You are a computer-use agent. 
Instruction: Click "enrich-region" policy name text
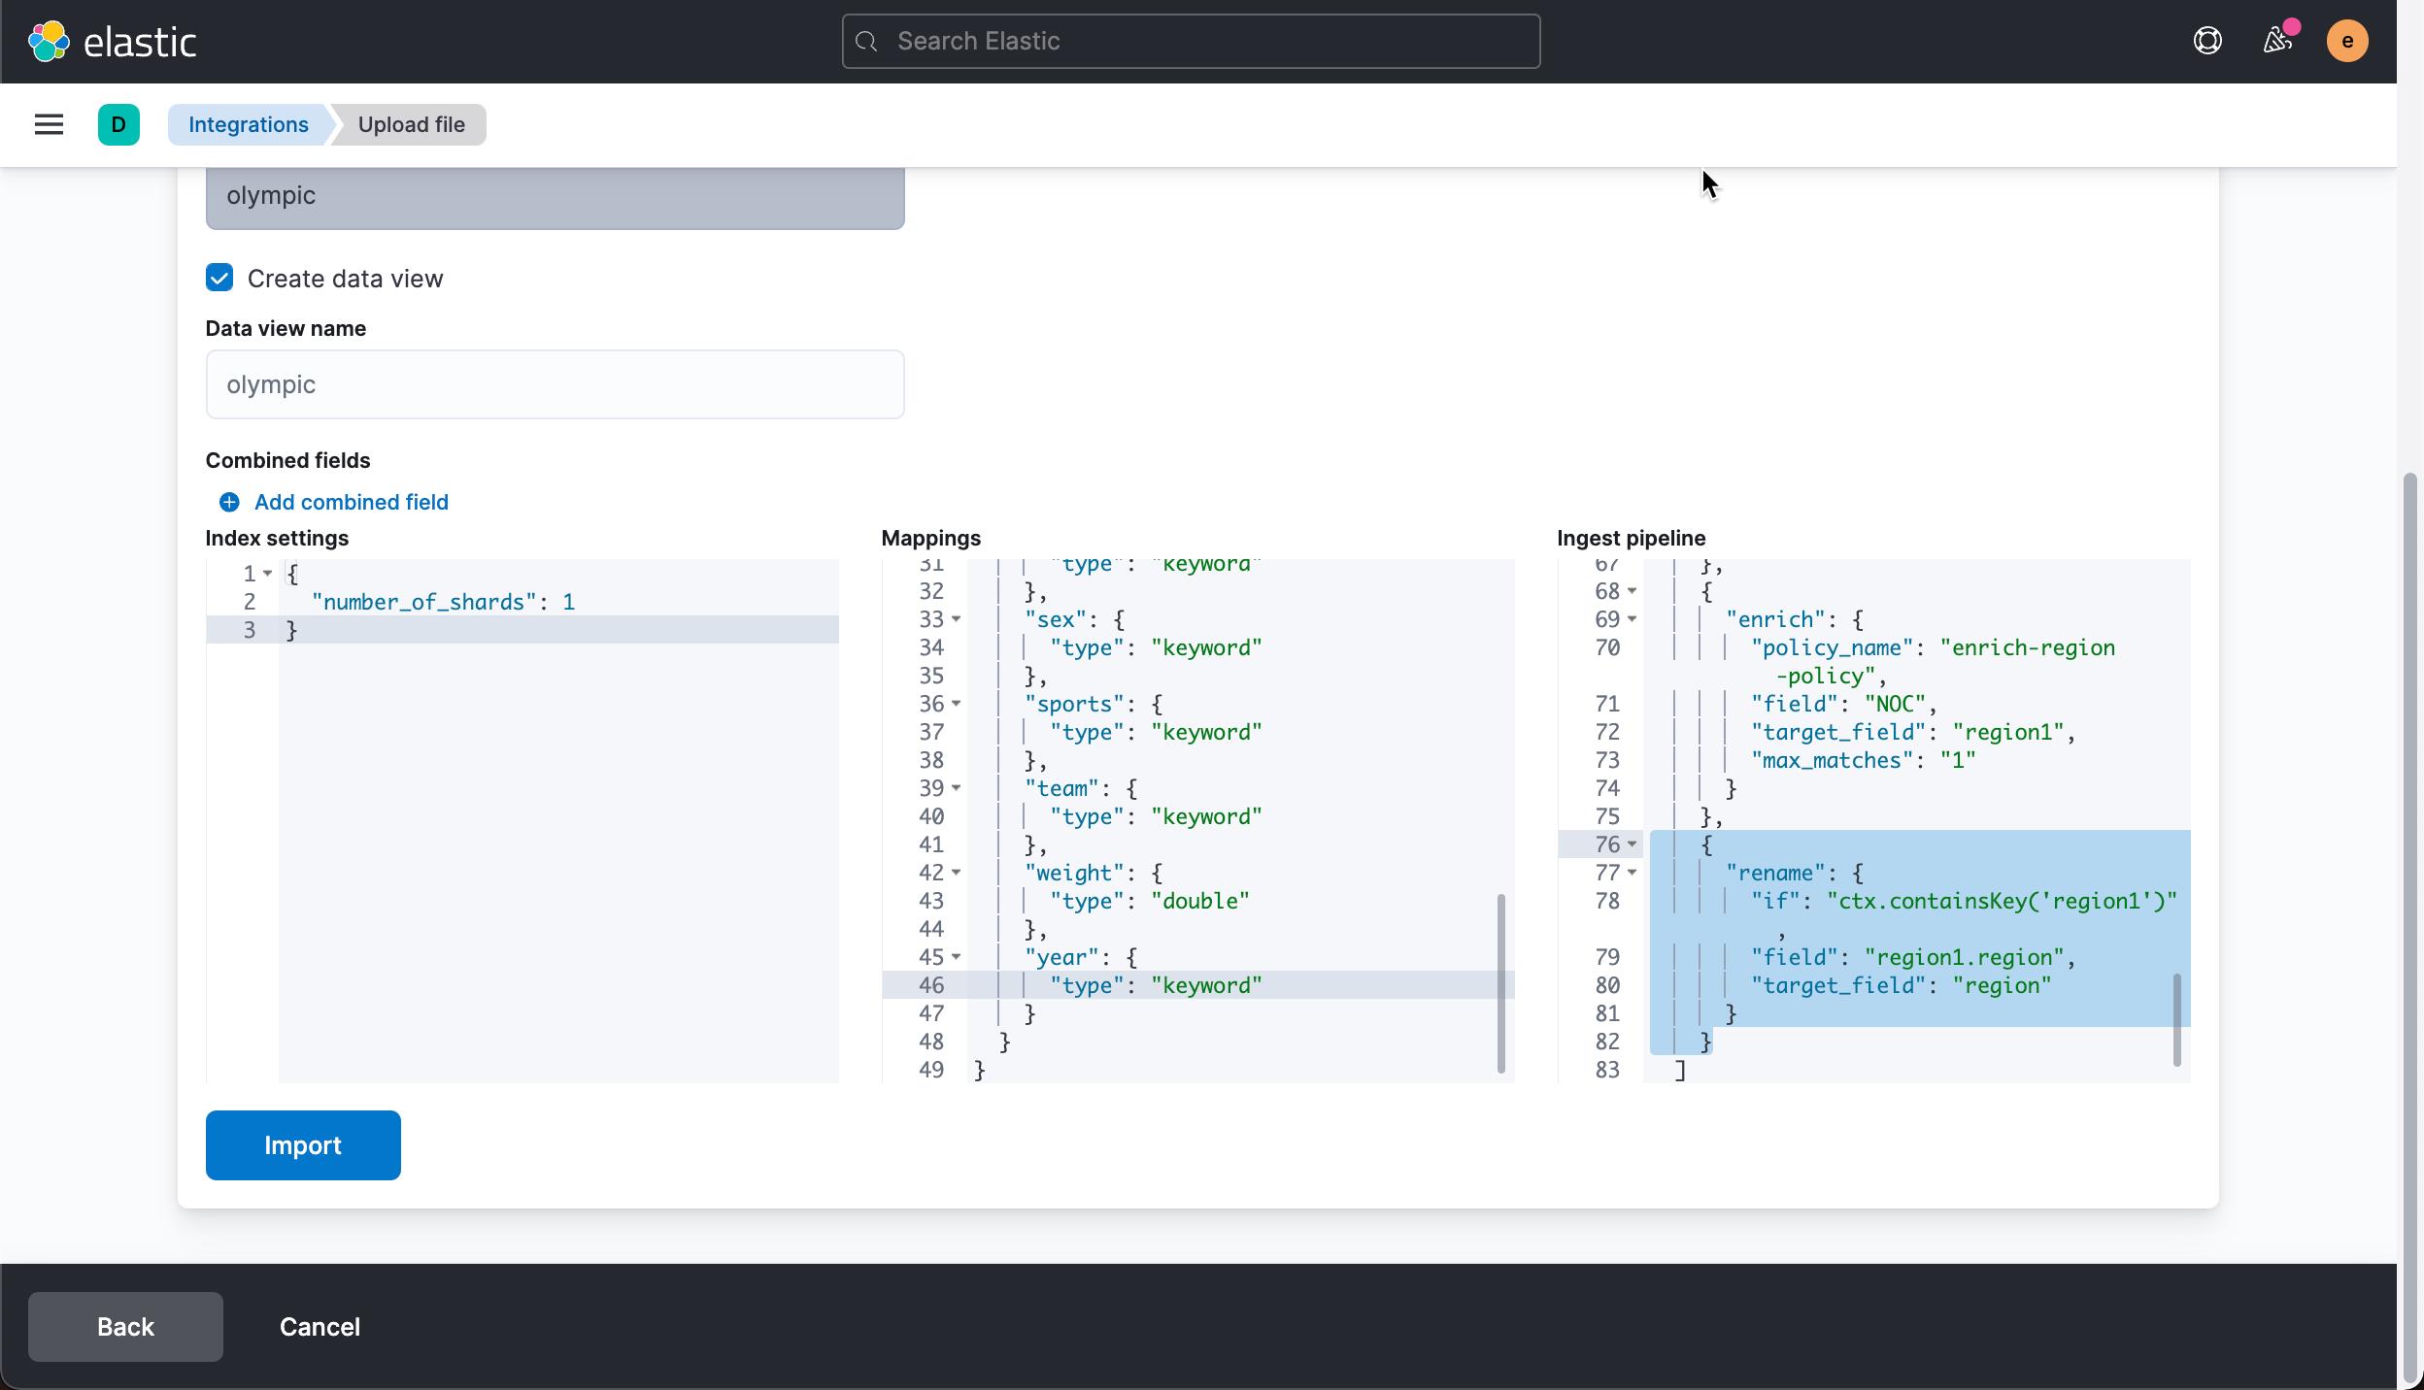pyautogui.click(x=2028, y=647)
